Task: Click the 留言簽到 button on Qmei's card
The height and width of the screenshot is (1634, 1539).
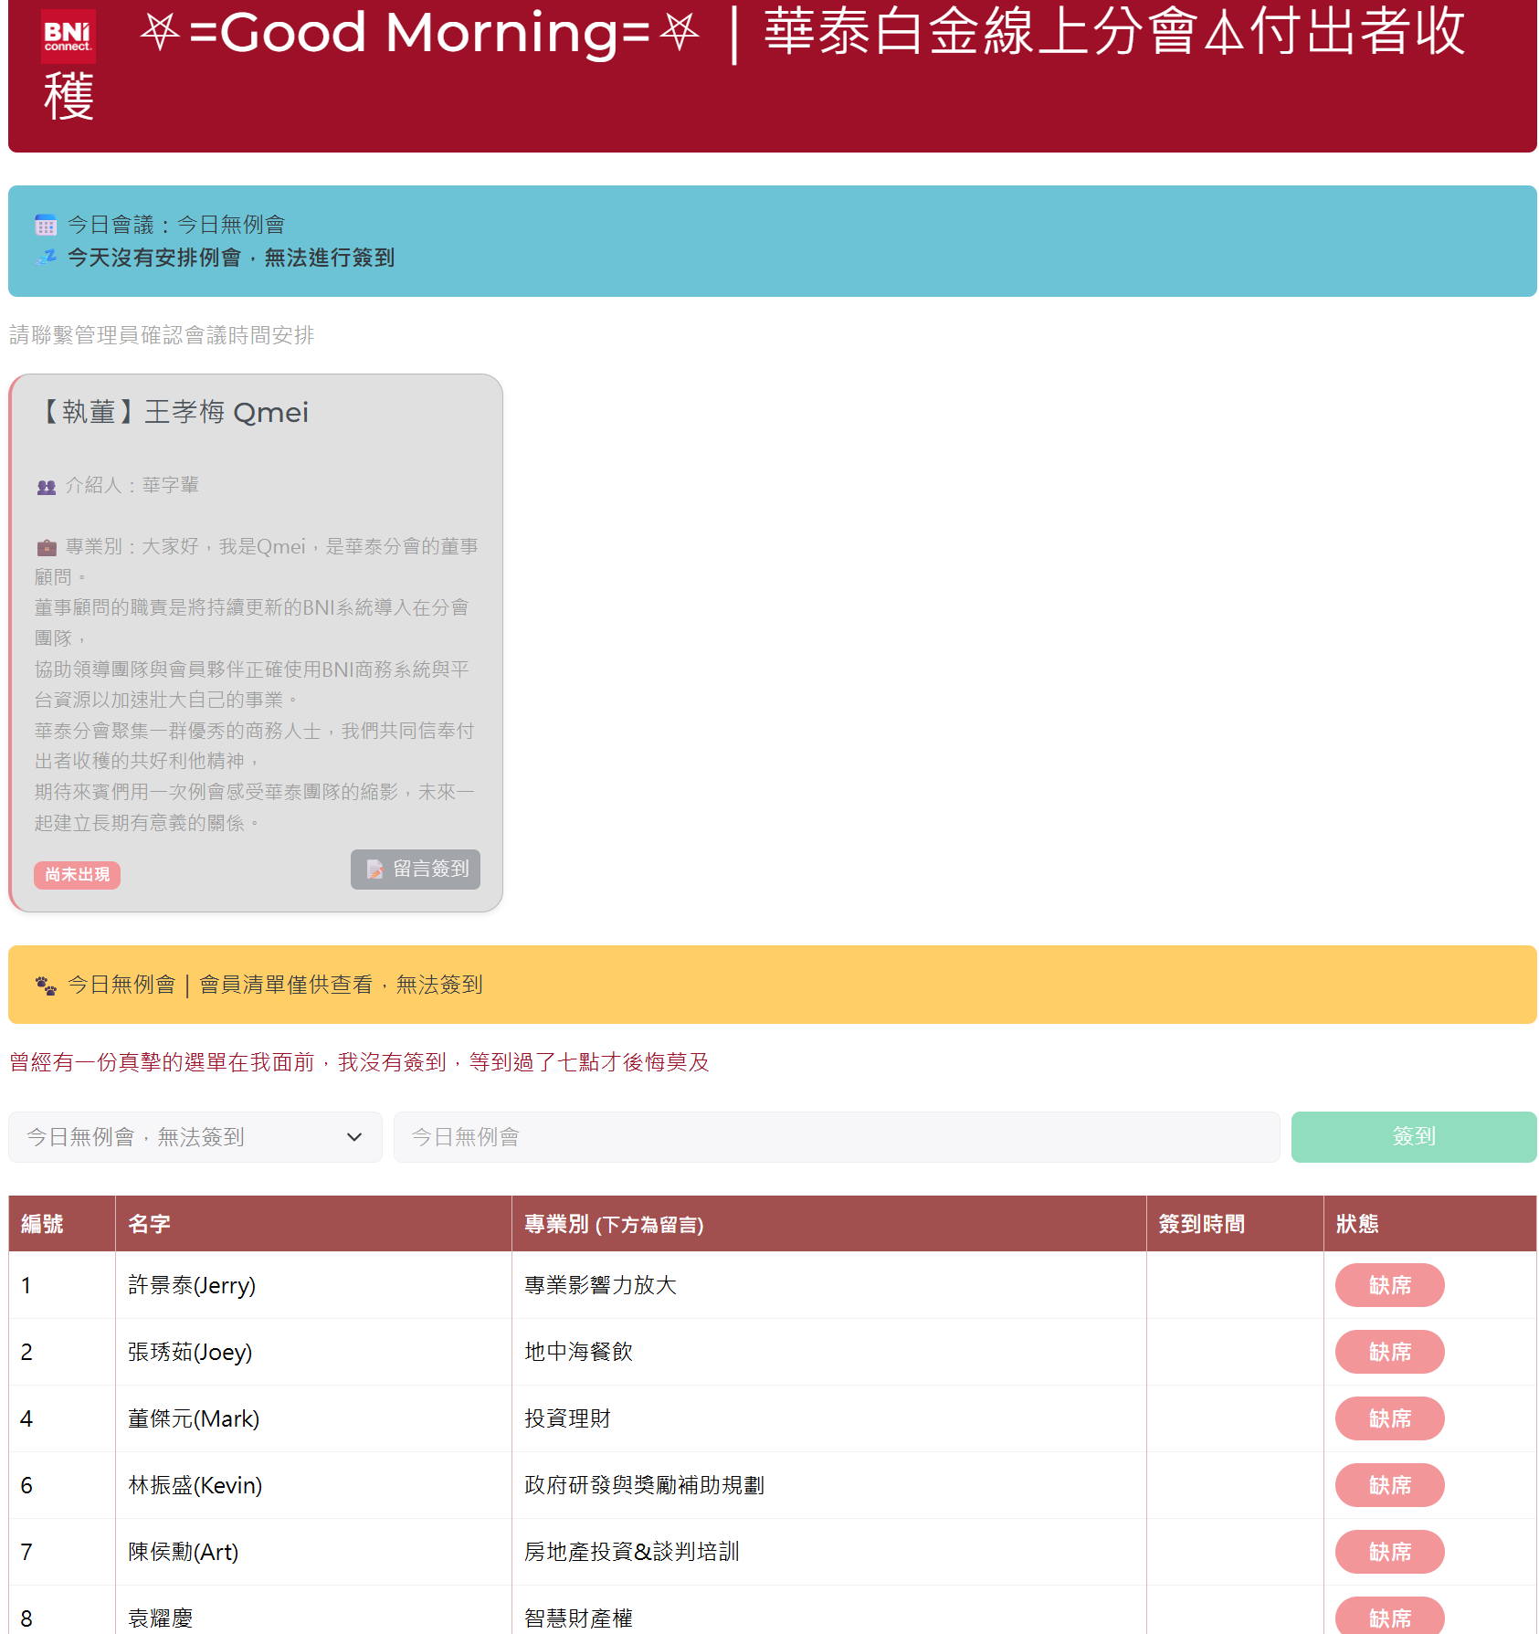Action: pos(416,869)
